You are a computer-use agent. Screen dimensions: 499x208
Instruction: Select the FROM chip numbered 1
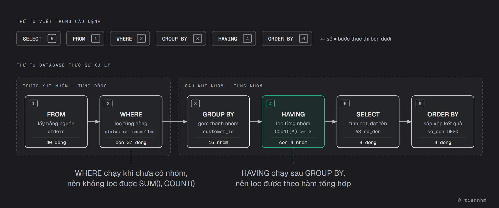click(x=85, y=38)
